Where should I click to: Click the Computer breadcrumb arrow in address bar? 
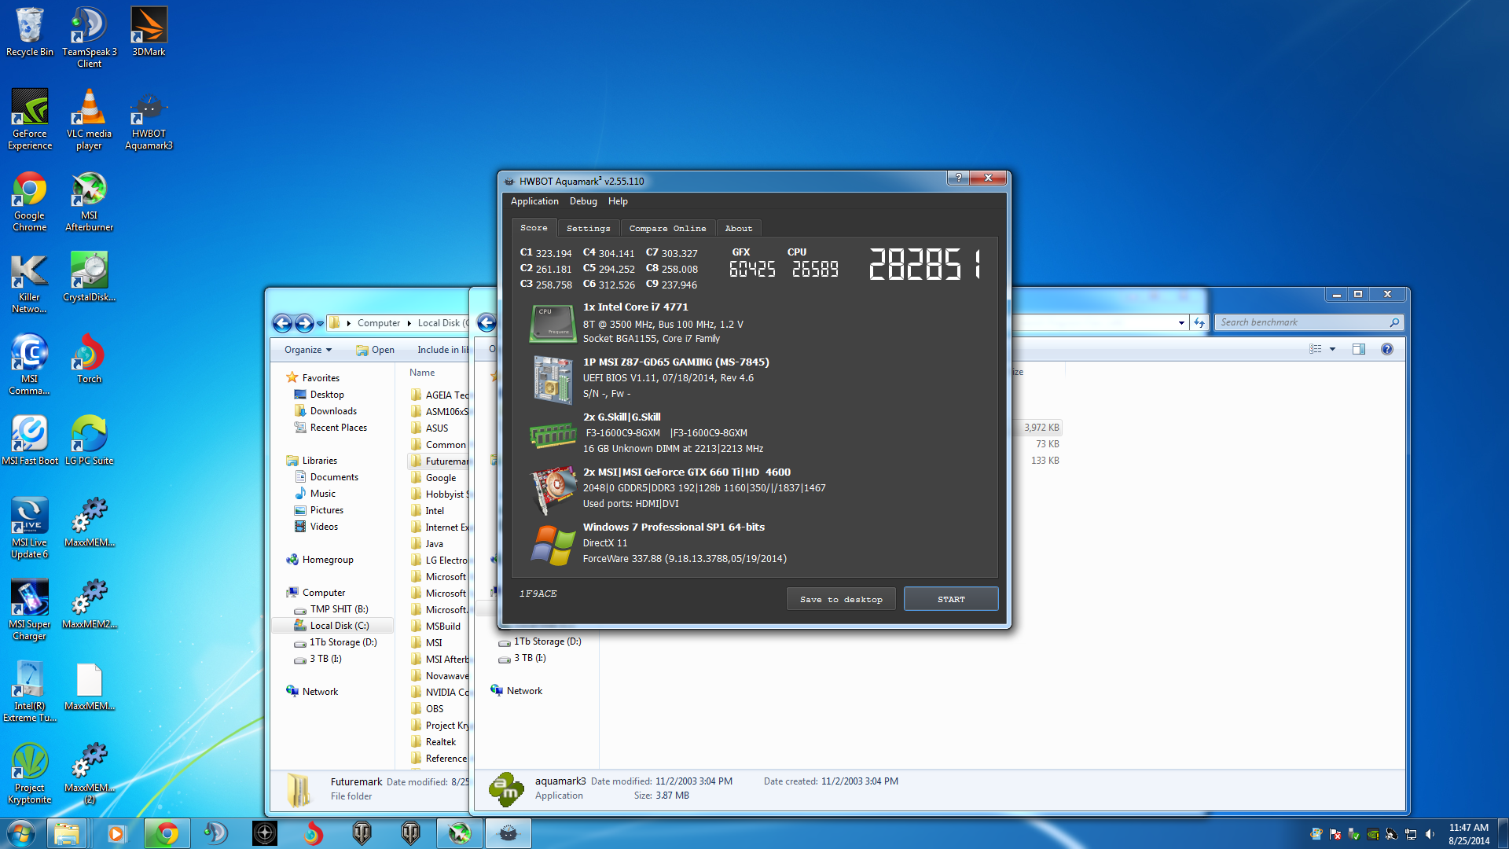pyautogui.click(x=409, y=323)
